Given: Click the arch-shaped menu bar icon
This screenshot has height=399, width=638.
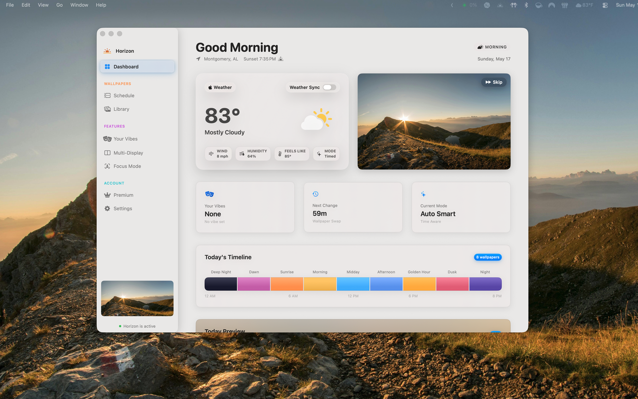Looking at the screenshot, I should pos(551,5).
